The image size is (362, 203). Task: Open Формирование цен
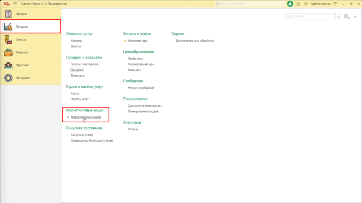coord(141,64)
